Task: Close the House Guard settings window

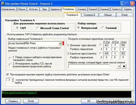Action: click(x=132, y=4)
